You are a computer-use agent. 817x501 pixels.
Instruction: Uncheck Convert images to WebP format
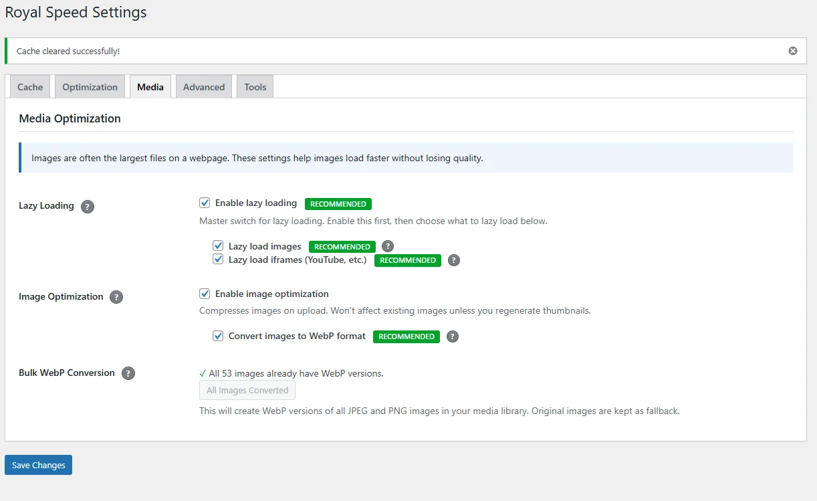218,336
